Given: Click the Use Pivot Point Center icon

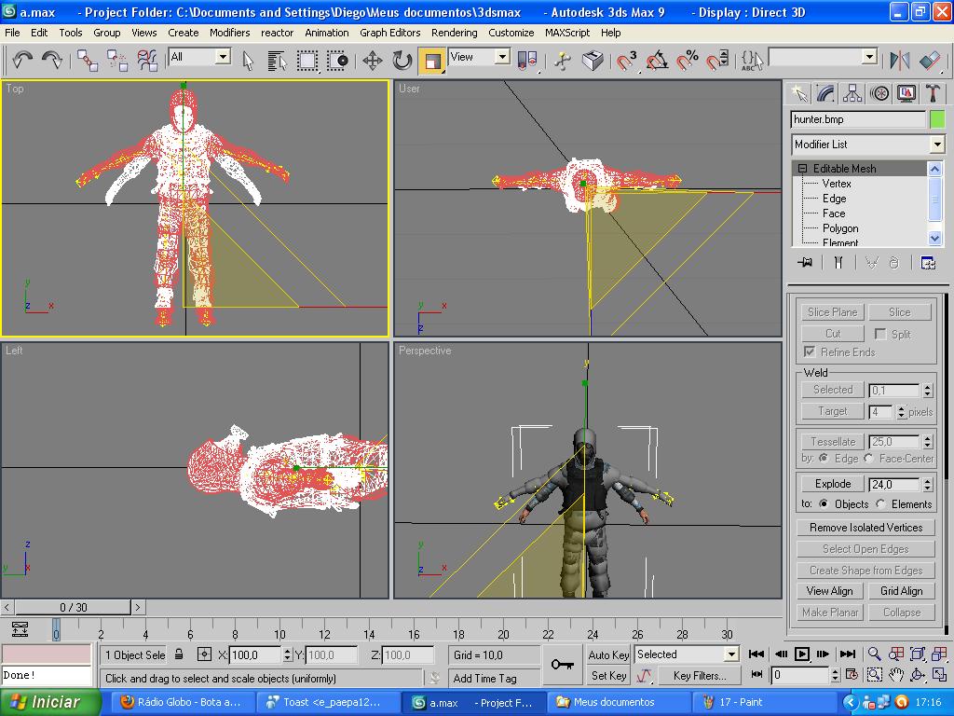Looking at the screenshot, I should click(x=527, y=61).
